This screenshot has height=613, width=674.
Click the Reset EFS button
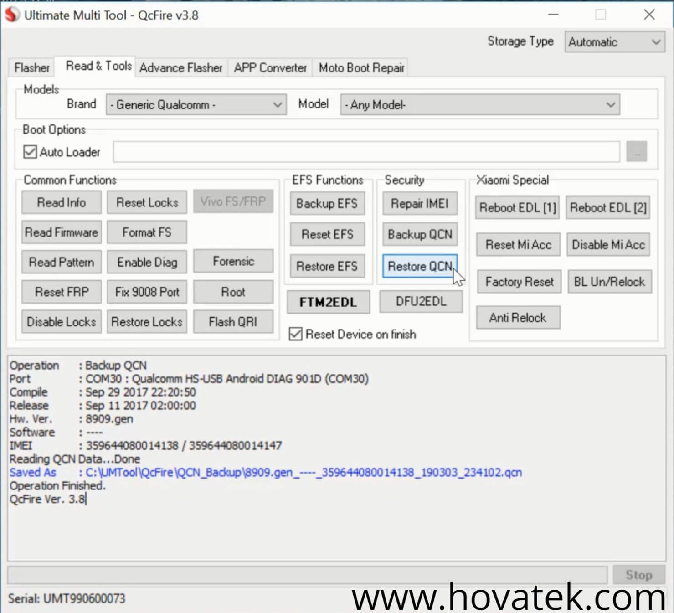point(327,234)
